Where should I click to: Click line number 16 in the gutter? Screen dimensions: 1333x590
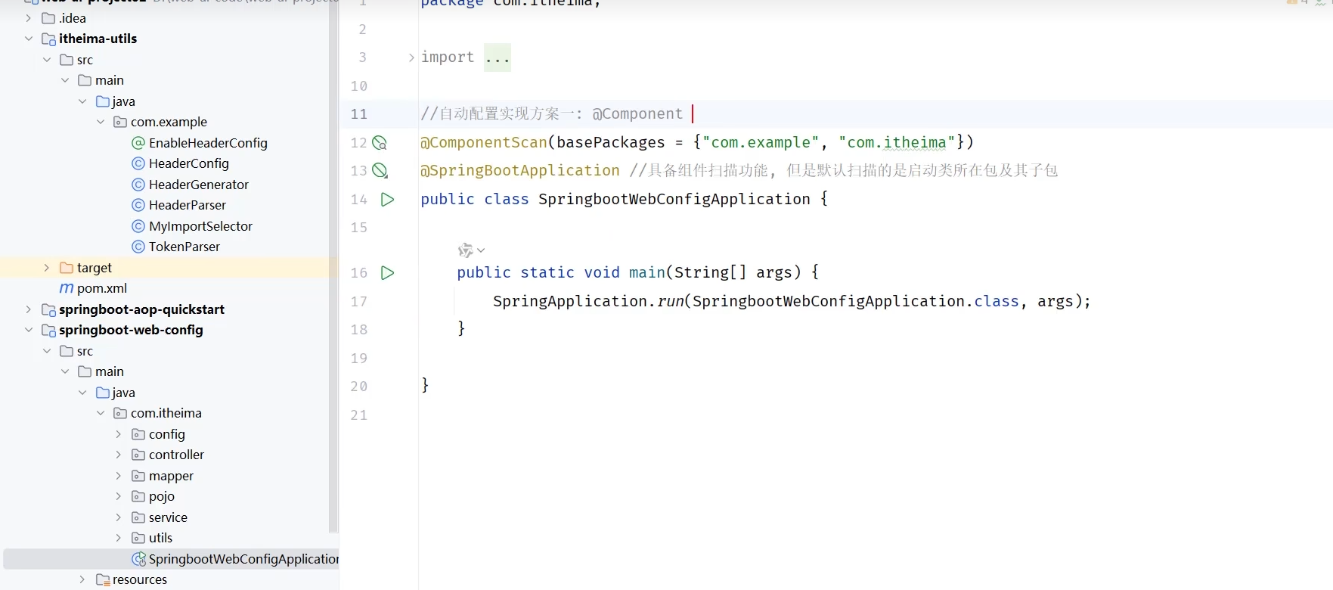coord(358,273)
